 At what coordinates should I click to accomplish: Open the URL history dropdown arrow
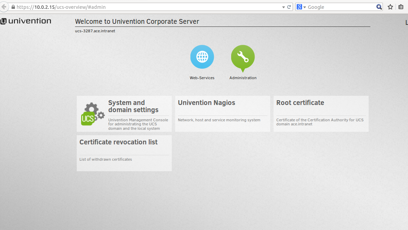(283, 7)
